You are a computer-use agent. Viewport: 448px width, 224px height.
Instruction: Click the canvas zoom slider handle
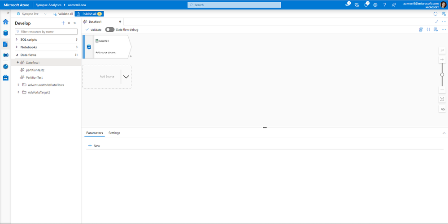tap(442, 75)
